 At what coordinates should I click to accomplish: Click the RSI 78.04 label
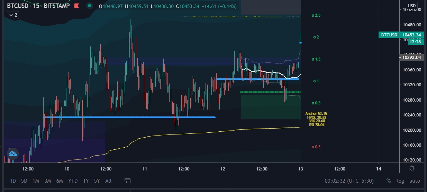(316, 125)
